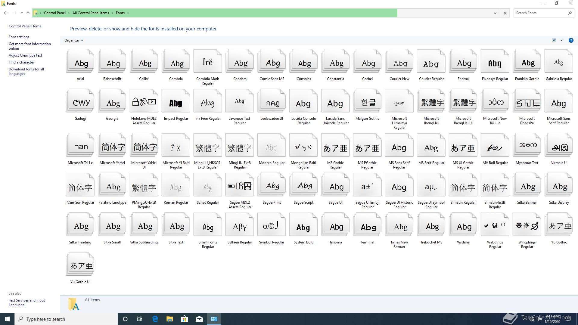Image resolution: width=578 pixels, height=325 pixels.
Task: Open Microsoft Store from the taskbar
Action: point(184,319)
